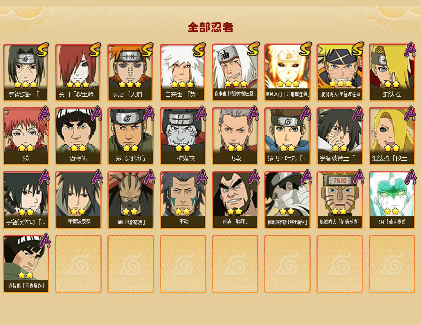Select the 宇智波泉奈 character card
421x325 pixels.
[78, 200]
